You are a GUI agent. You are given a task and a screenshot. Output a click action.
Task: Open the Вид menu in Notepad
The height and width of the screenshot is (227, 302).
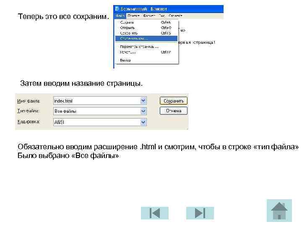(x=162, y=16)
